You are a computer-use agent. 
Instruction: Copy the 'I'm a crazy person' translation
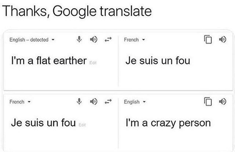tap(208, 102)
